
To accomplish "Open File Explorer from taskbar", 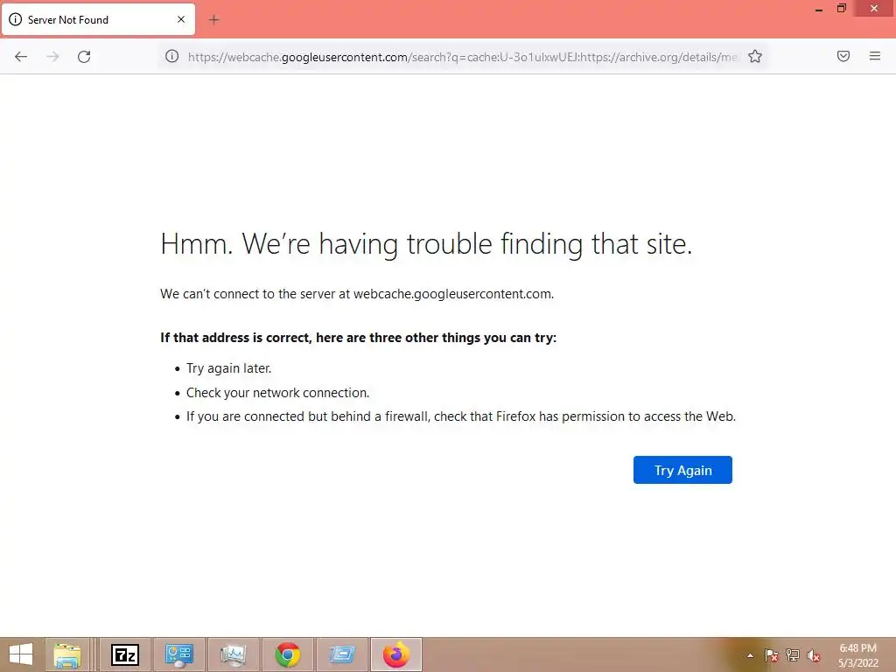I will [x=67, y=654].
